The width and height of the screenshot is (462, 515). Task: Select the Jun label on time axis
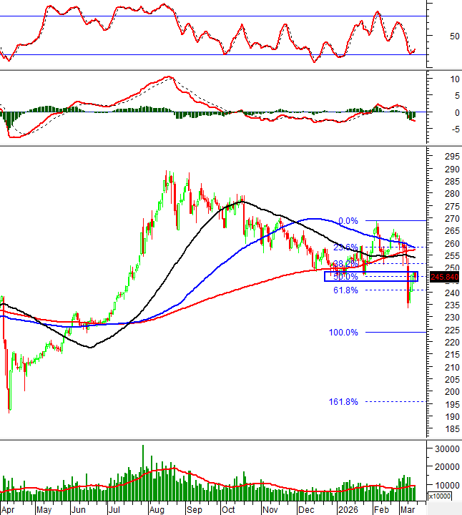click(x=78, y=510)
